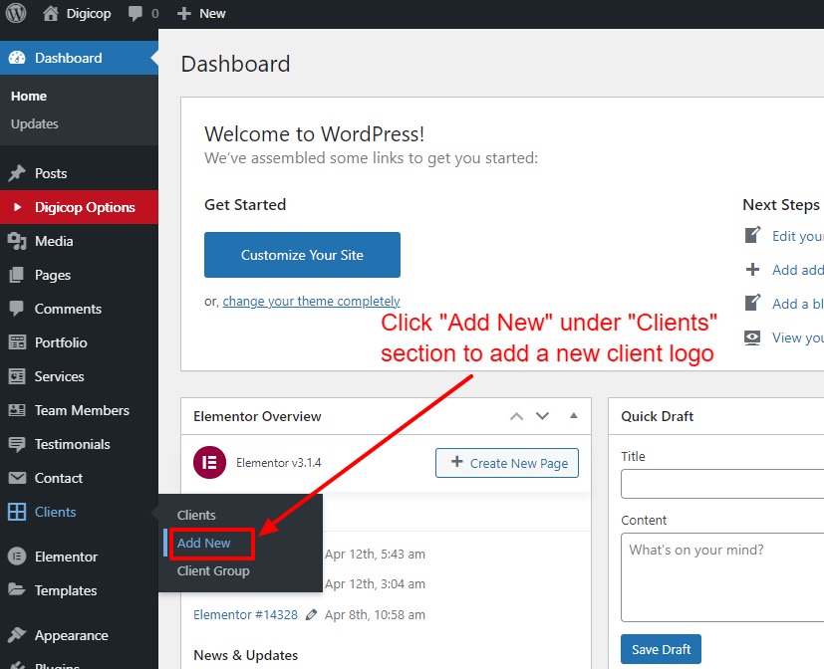Screen dimensions: 824x669
Task: Open the comments bubble icon in admin bar
Action: pos(135,14)
